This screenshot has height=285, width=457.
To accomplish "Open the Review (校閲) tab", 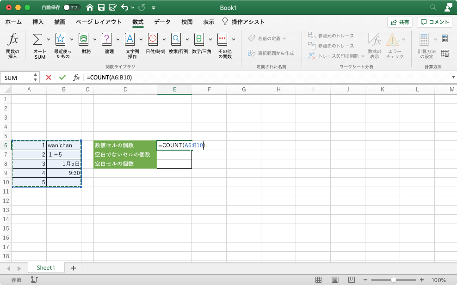I will point(187,22).
